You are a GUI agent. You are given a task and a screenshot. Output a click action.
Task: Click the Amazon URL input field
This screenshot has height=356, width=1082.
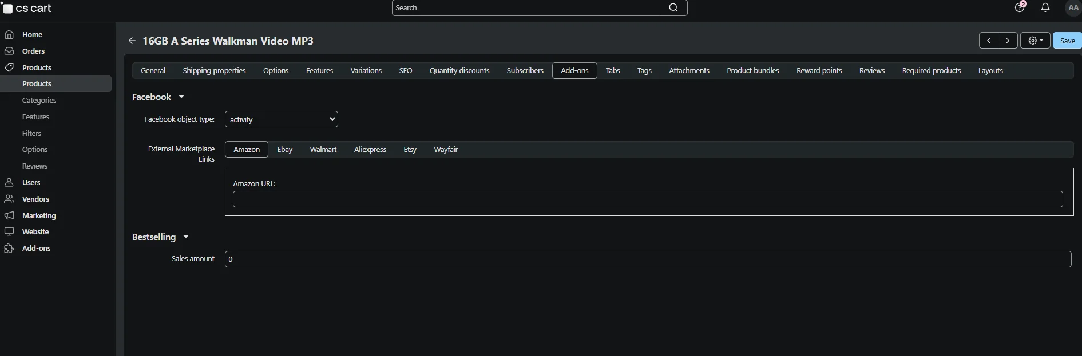click(x=647, y=199)
